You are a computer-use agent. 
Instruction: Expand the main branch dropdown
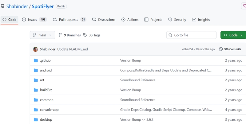(42, 35)
